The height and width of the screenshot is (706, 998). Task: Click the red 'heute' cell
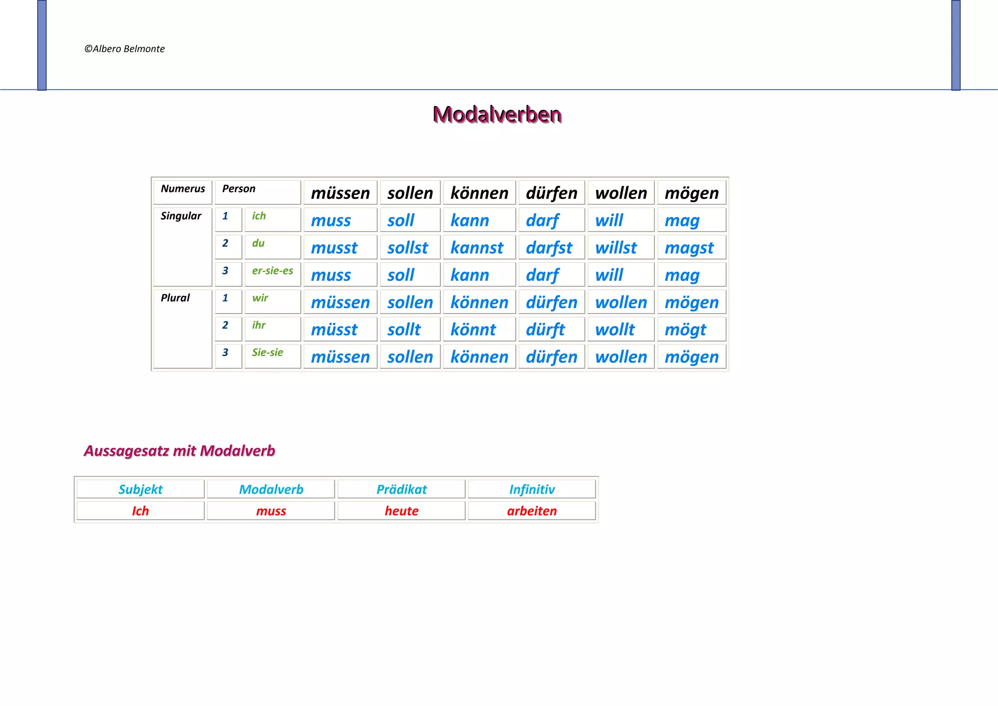402,511
